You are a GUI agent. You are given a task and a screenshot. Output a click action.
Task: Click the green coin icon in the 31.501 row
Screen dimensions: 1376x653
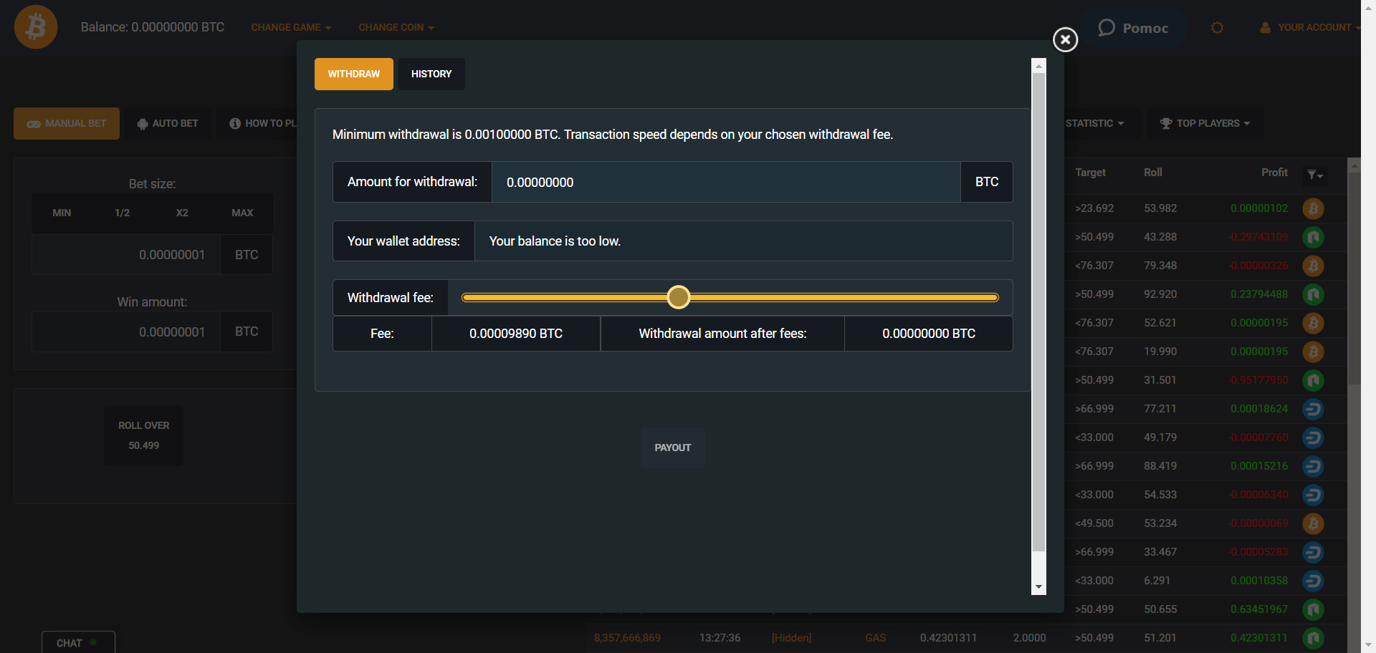(1313, 380)
